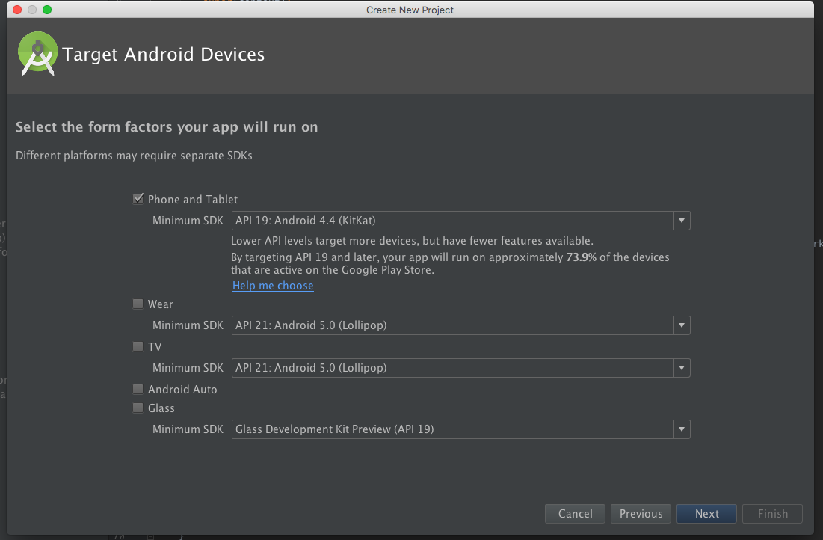Select the TV API 21 Lollipop combo box
823x540 pixels.
[461, 368]
